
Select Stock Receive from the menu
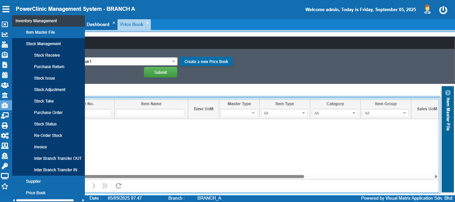(47, 55)
